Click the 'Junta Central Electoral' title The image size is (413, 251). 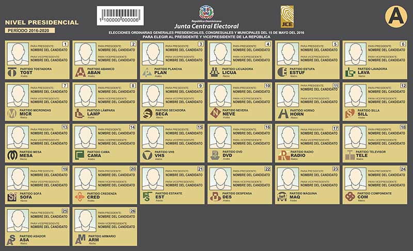[x=206, y=26]
